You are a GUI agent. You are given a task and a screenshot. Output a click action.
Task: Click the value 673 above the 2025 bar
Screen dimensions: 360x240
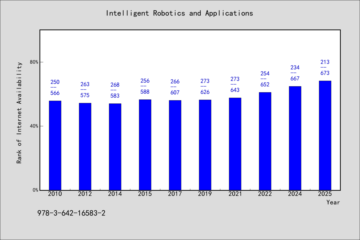[x=325, y=73]
